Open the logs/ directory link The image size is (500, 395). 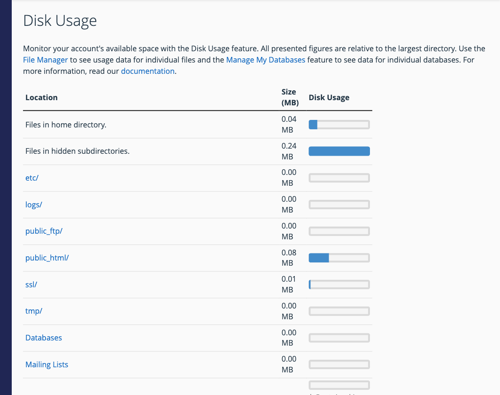pos(34,205)
